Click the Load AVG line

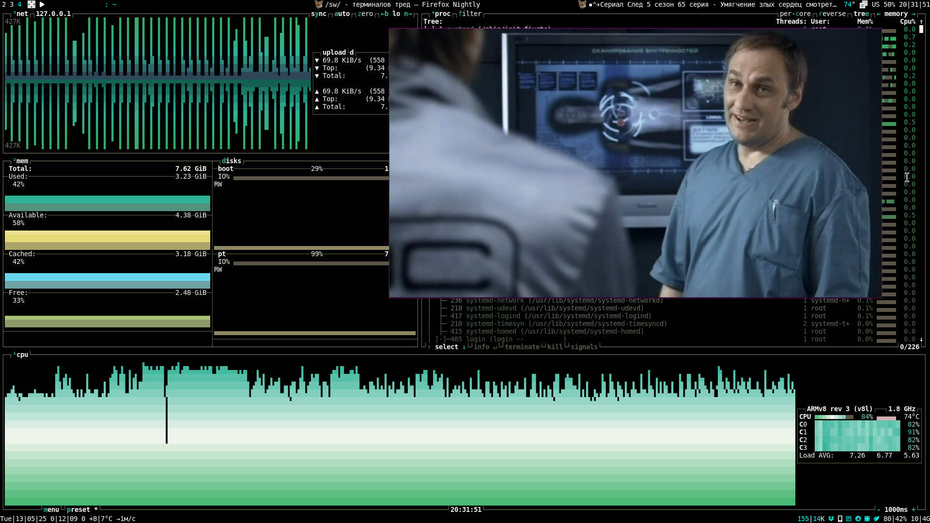859,455
